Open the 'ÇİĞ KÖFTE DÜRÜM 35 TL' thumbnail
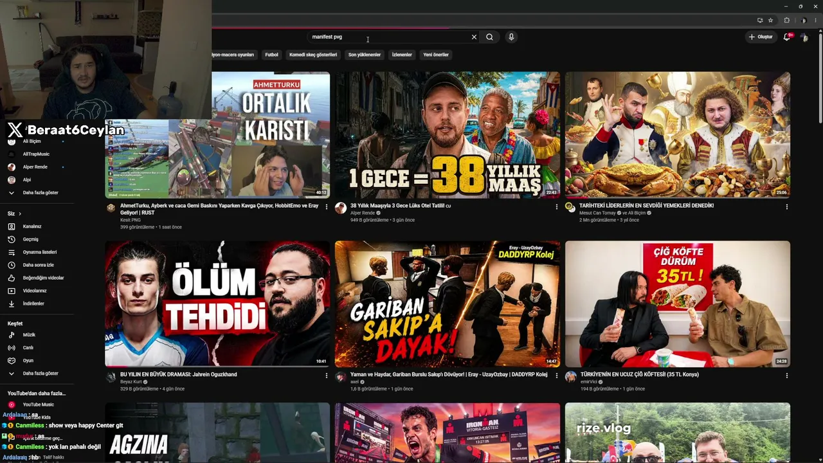Viewport: 823px width, 463px height. tap(678, 304)
